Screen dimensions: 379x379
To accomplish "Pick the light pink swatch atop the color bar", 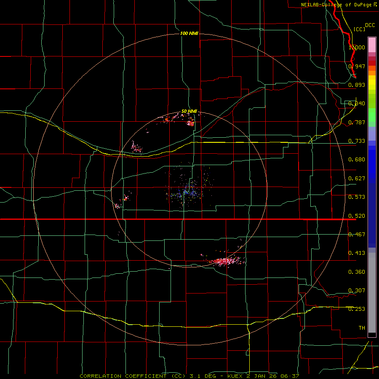I will pyautogui.click(x=372, y=45).
